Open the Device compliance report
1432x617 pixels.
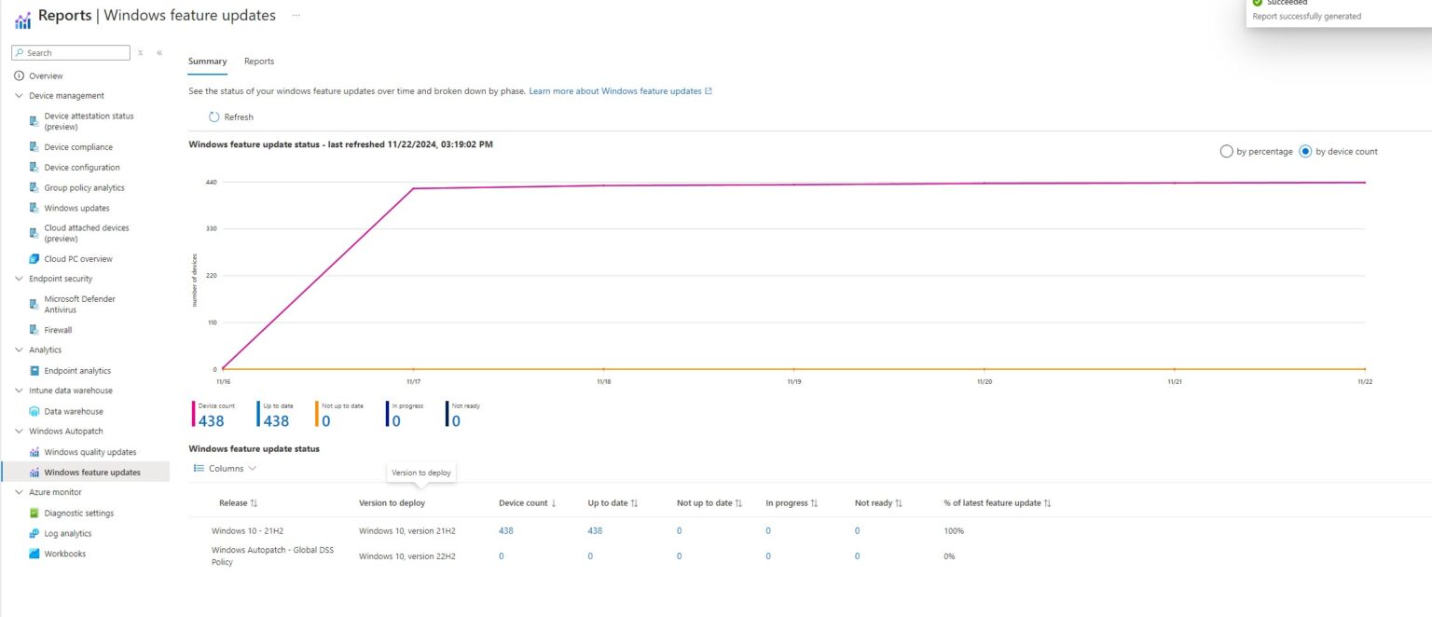coord(79,146)
